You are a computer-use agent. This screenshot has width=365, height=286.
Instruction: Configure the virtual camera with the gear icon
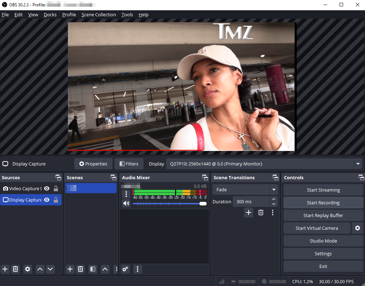[357, 228]
